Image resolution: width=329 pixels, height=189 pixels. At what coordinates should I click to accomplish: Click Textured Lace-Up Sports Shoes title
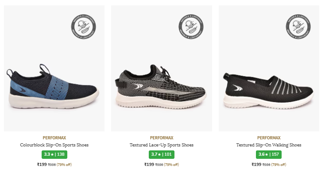[162, 145]
